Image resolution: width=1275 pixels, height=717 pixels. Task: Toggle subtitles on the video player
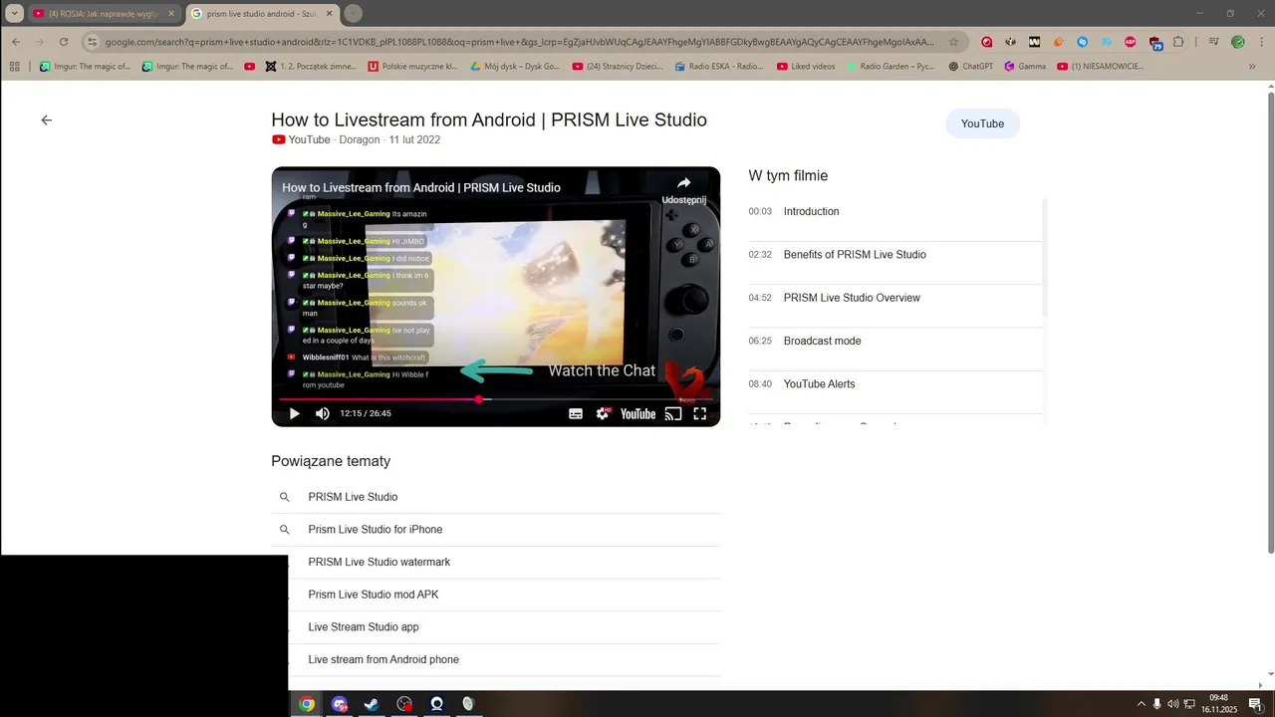point(576,414)
